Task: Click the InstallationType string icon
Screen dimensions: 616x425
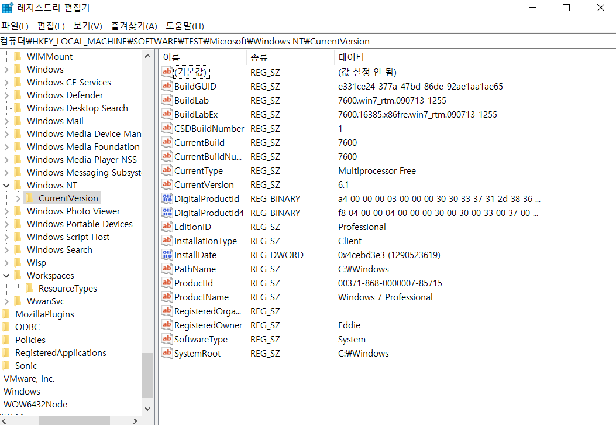Action: point(167,241)
